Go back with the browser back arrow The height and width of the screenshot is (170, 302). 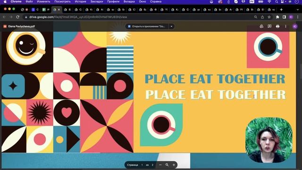pyautogui.click(x=4, y=17)
